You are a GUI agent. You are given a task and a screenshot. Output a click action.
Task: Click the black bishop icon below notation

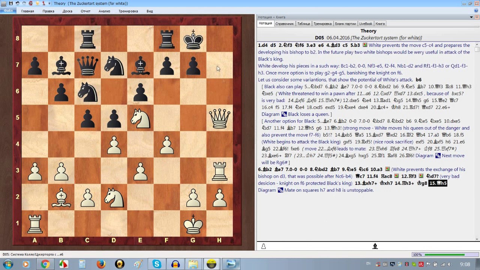[375, 246]
